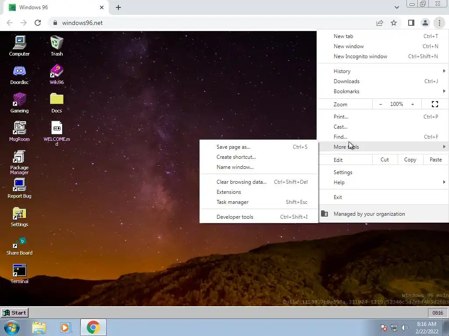Open Downloads from Chrome menu
The height and width of the screenshot is (336, 449).
point(382,81)
